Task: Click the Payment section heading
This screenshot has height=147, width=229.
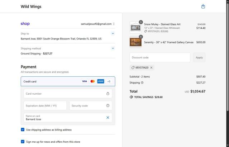Action: pos(28,67)
